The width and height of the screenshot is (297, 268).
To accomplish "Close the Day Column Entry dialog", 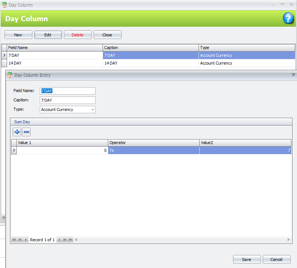I will click(x=293, y=75).
